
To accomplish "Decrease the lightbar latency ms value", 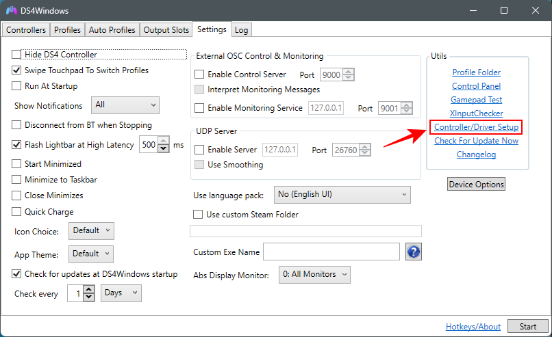I will pos(164,148).
